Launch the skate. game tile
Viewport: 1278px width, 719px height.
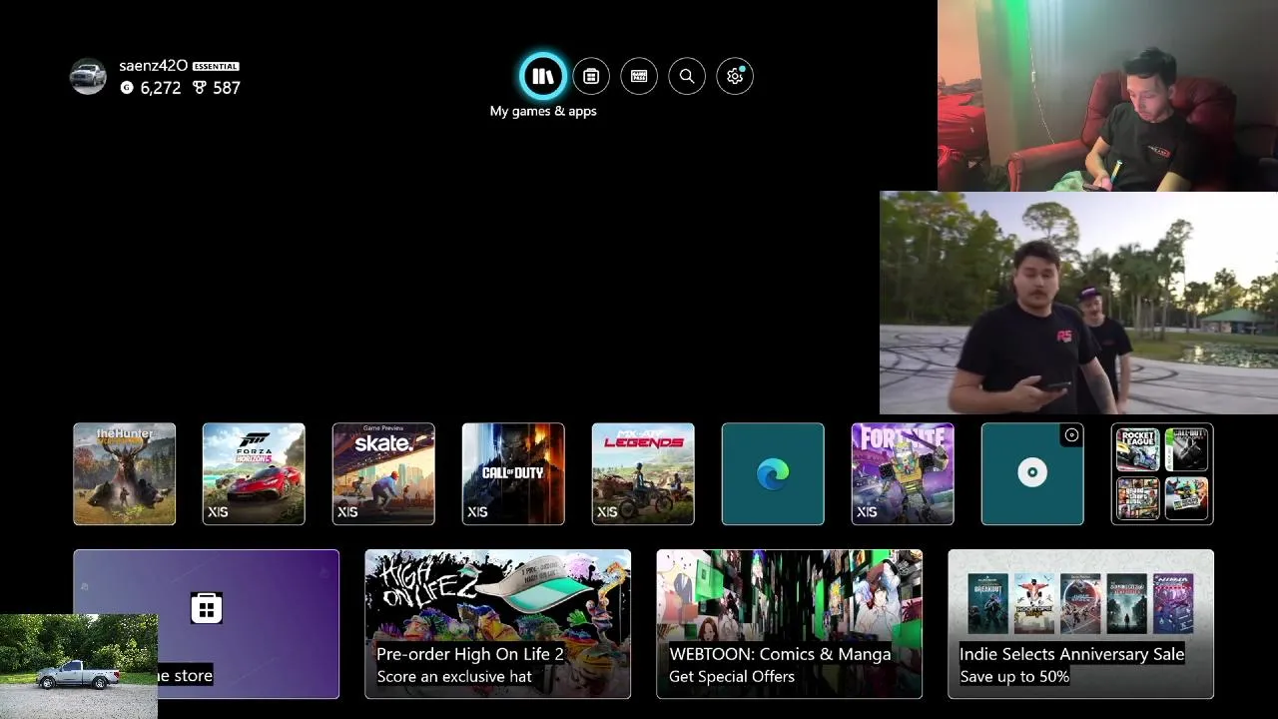(383, 474)
